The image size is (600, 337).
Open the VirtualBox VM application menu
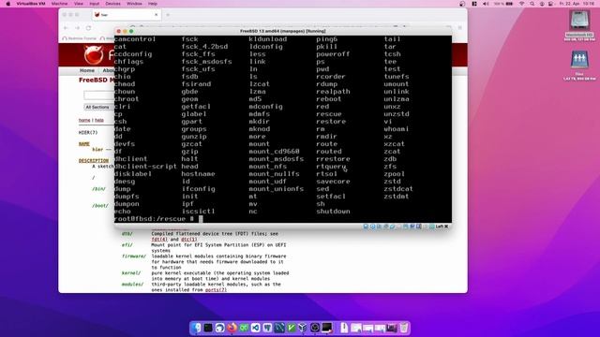[31, 4]
